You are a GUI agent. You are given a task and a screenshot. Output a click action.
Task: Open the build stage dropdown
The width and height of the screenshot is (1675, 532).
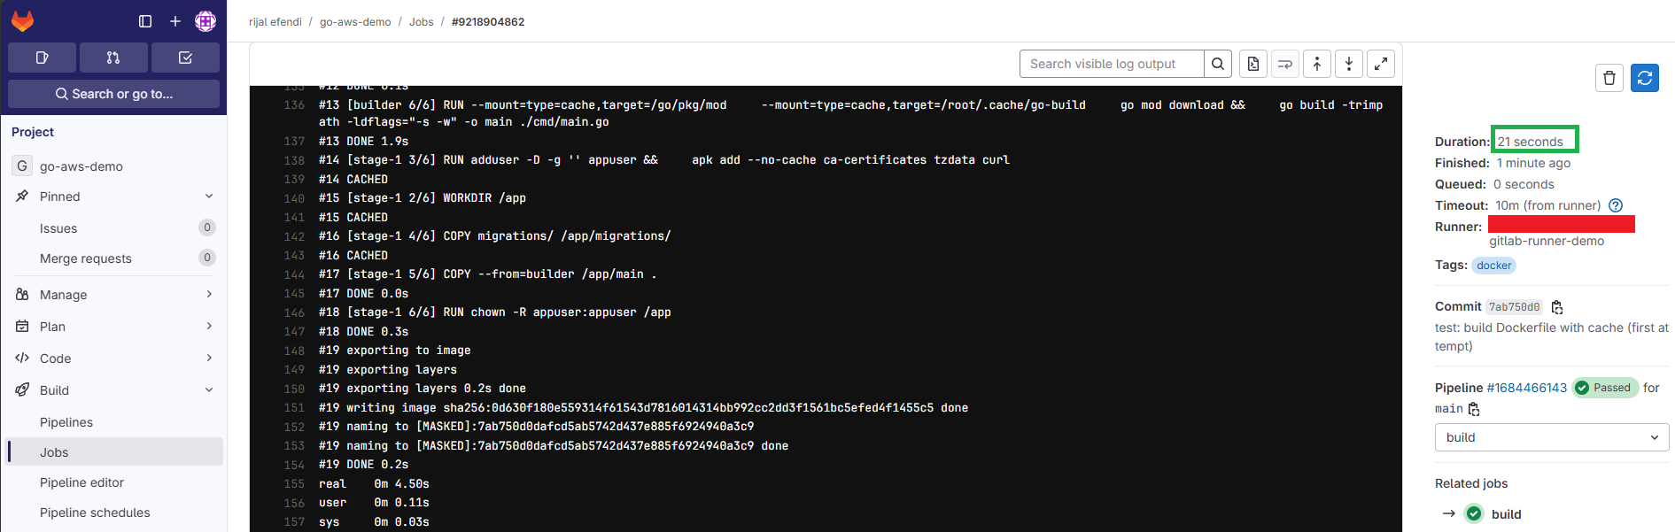1551,437
